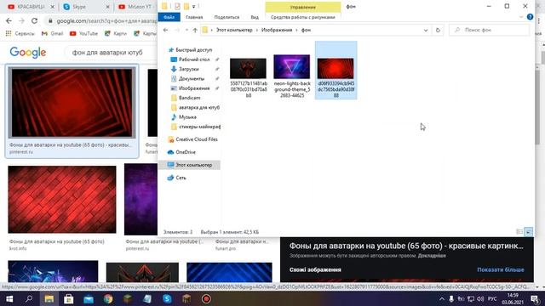Switch Explorer to the large thumbnails view icon
This screenshot has height=306, width=545.
point(528,232)
